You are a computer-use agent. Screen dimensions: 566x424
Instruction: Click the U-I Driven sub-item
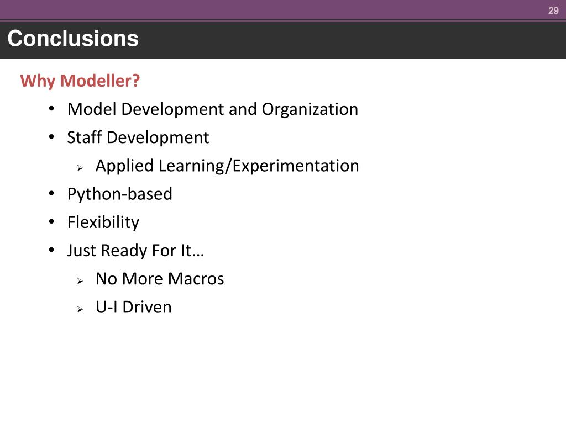click(x=134, y=307)
